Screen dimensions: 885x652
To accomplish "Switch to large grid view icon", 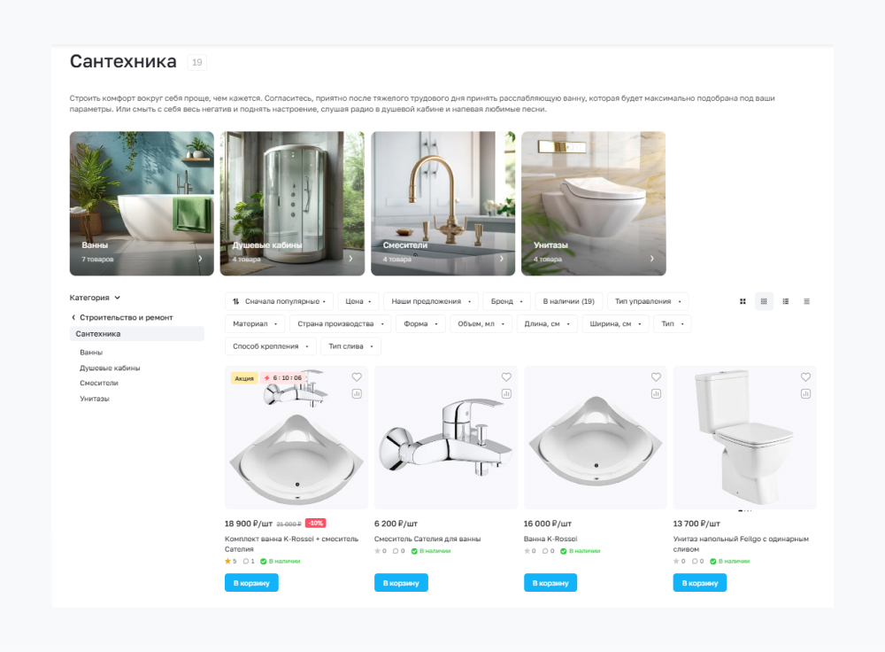I will 743,301.
